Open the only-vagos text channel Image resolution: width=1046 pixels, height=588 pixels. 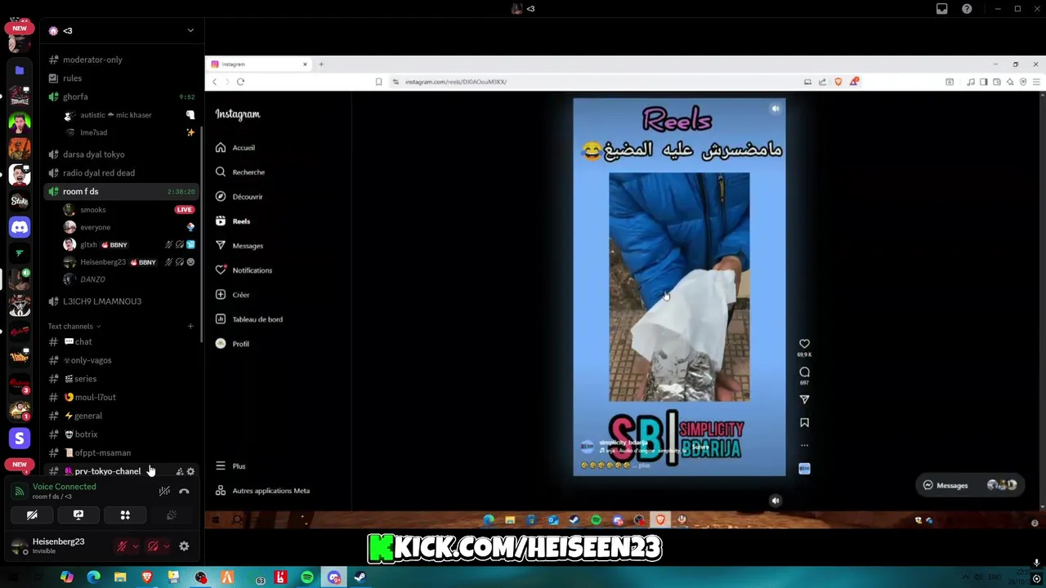123,360
